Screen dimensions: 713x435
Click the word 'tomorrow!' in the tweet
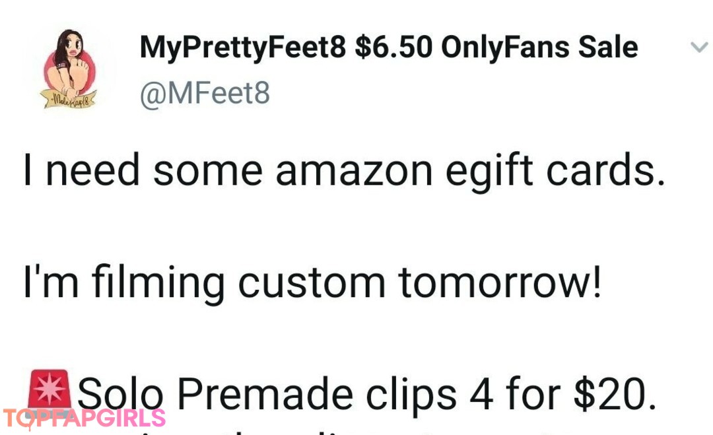[x=500, y=283]
